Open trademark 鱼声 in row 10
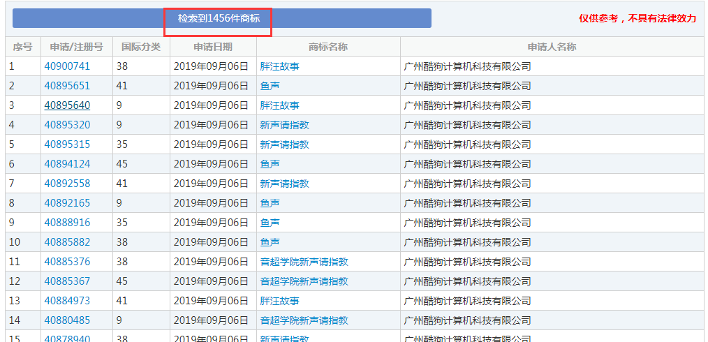708x342 pixels. coord(270,242)
